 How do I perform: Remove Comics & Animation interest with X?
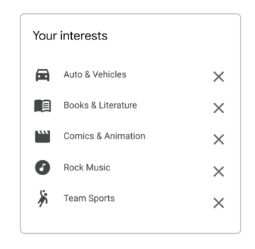tap(219, 140)
